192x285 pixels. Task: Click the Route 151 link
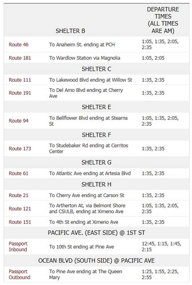coord(20,222)
